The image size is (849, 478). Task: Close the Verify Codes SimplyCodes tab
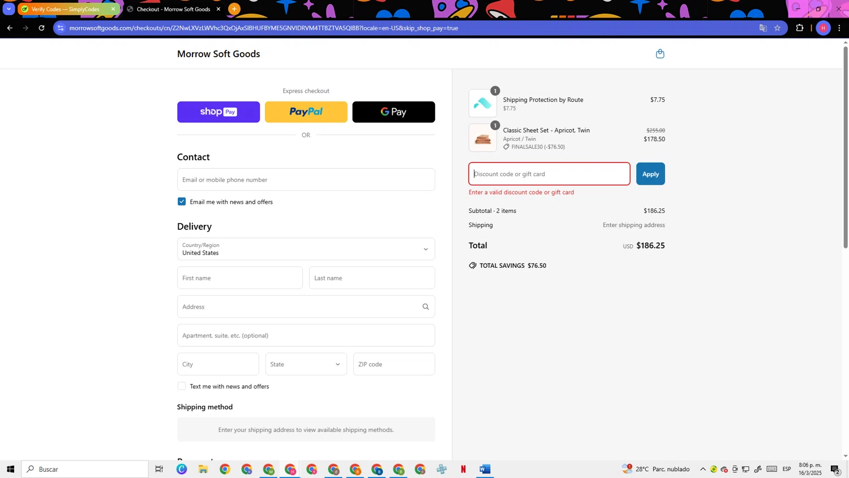tap(113, 9)
